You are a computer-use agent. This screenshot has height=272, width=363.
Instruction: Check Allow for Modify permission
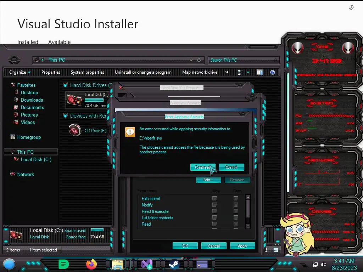214,205
